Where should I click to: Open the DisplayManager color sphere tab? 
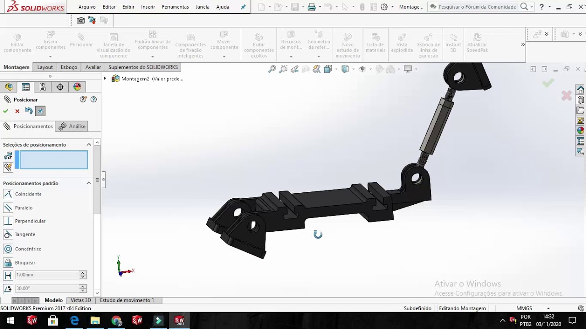tap(77, 87)
